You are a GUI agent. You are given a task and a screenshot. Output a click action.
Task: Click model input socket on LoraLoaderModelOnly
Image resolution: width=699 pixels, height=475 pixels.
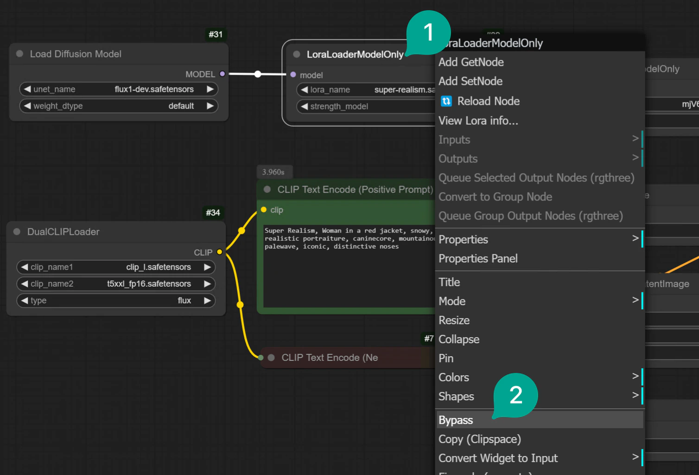click(x=293, y=75)
